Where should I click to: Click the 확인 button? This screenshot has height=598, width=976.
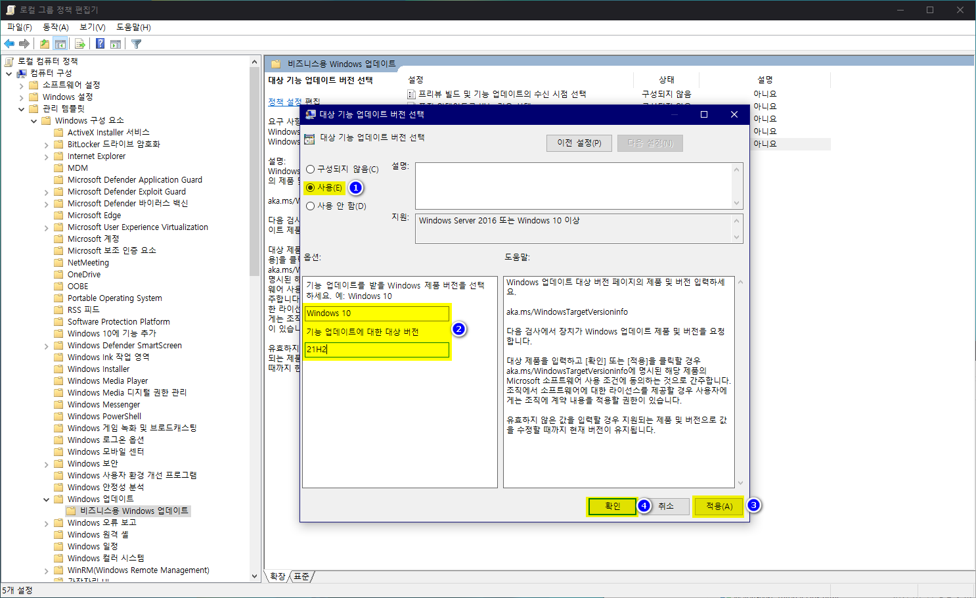point(612,506)
